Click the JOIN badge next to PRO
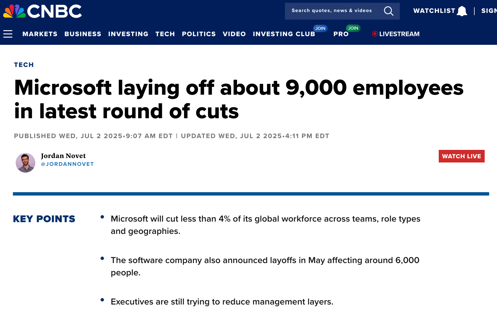Viewport: 497px width, 316px height. tap(353, 28)
